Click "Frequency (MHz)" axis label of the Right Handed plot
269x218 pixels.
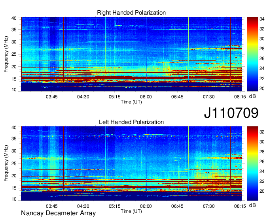click(6, 54)
